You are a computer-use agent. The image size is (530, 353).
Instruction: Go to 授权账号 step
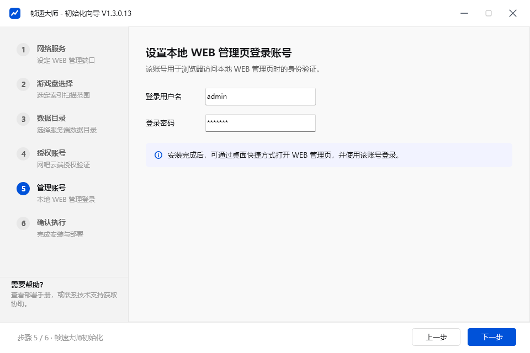51,153
